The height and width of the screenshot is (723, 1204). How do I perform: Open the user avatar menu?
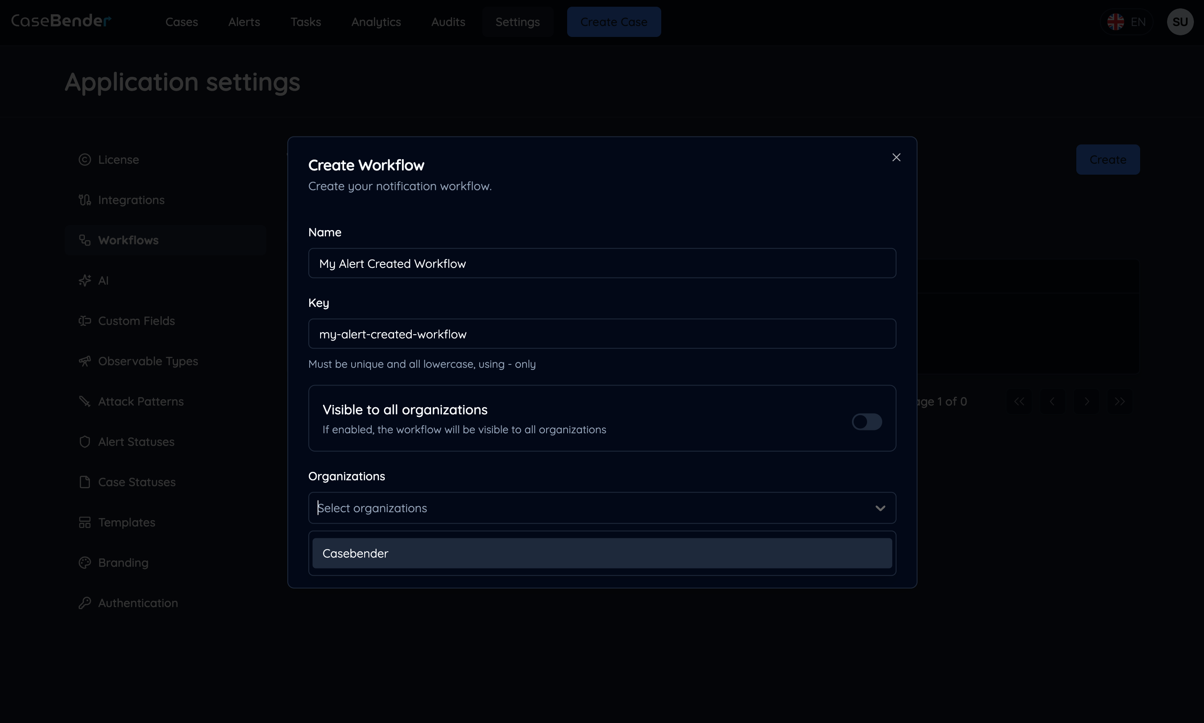pyautogui.click(x=1180, y=21)
